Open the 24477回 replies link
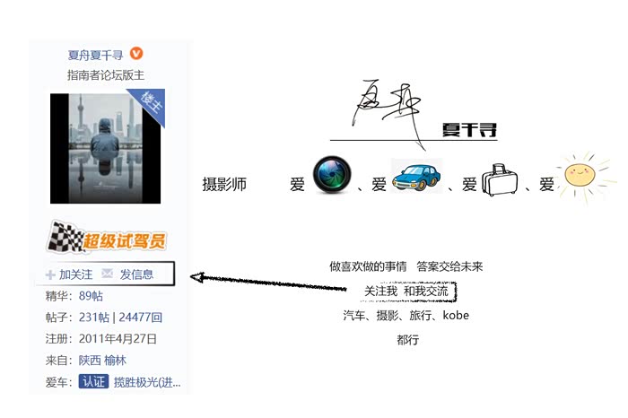Image resolution: width=628 pixels, height=418 pixels. (x=140, y=318)
